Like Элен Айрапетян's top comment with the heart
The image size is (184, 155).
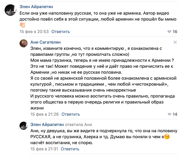169,32
